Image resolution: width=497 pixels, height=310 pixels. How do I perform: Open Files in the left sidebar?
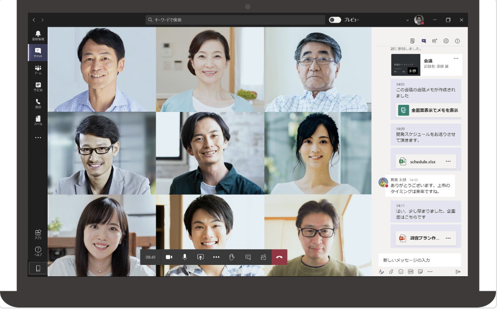pyautogui.click(x=38, y=120)
